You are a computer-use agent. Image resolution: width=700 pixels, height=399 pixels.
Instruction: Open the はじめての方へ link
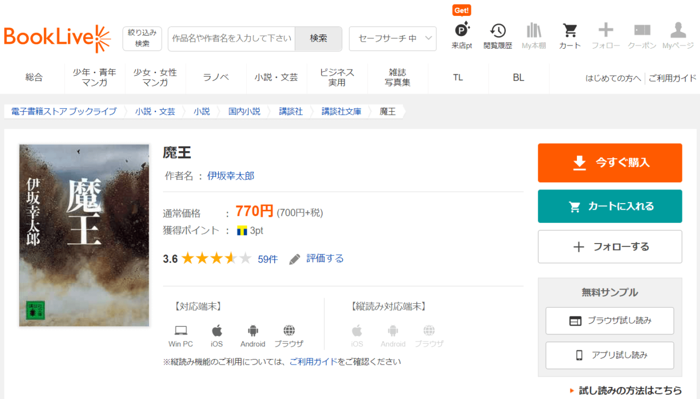(x=613, y=78)
